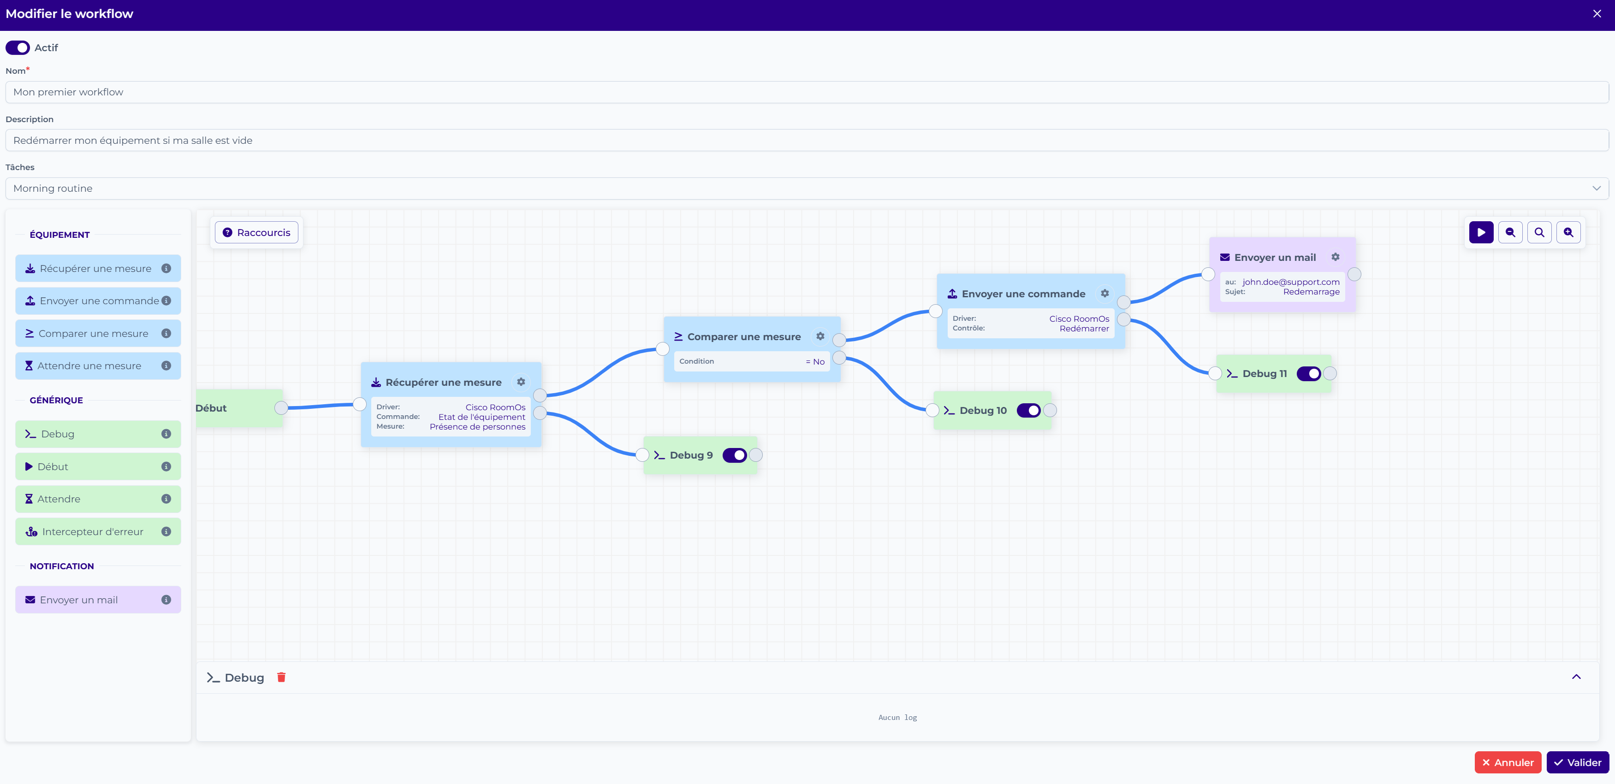Close the Modifier le workflow dialog
Screen dimensions: 1615x784
tap(1597, 14)
